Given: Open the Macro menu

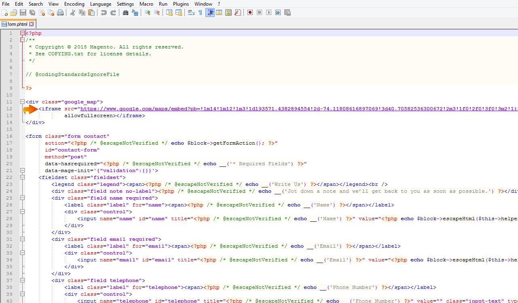Looking at the screenshot, I should pyautogui.click(x=146, y=4).
